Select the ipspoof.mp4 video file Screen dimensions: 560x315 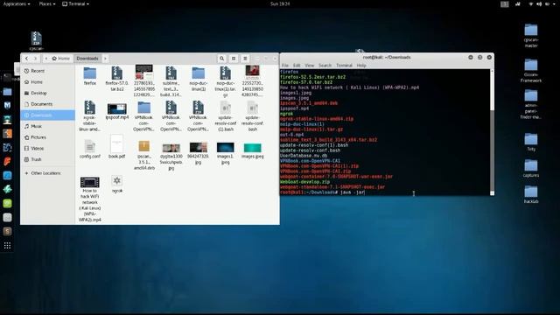(116, 111)
